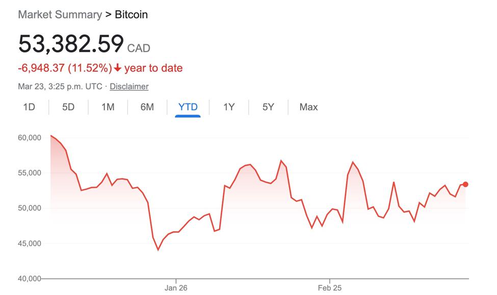Image resolution: width=497 pixels, height=295 pixels.
Task: Open the Disclaimer link
Action: pyautogui.click(x=129, y=86)
